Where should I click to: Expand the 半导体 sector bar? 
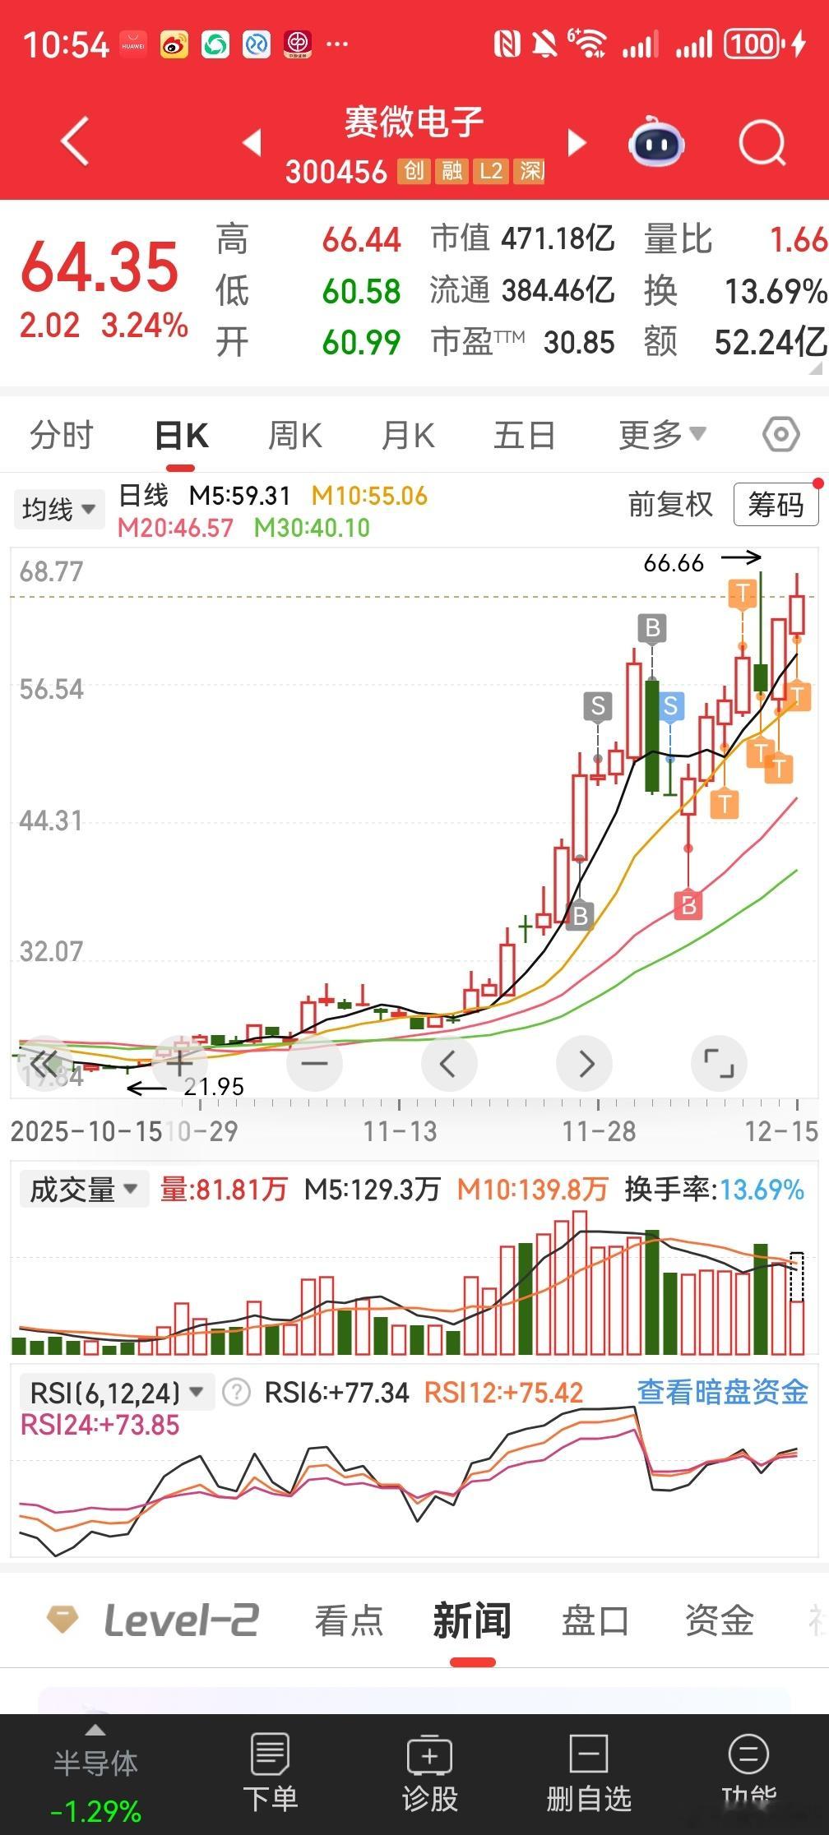(x=95, y=1776)
